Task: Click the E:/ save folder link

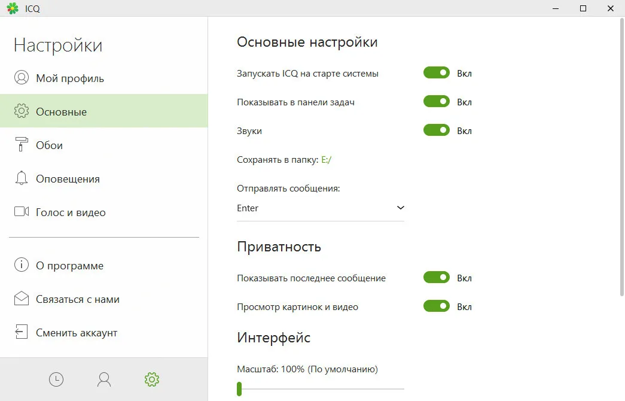Action: click(326, 160)
